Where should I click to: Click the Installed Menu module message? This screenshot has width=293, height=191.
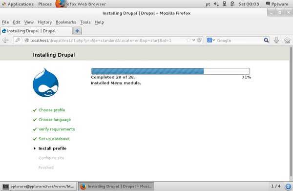click(116, 83)
